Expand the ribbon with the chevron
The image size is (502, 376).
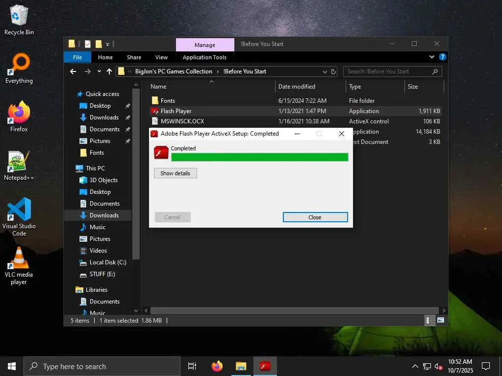pos(432,57)
